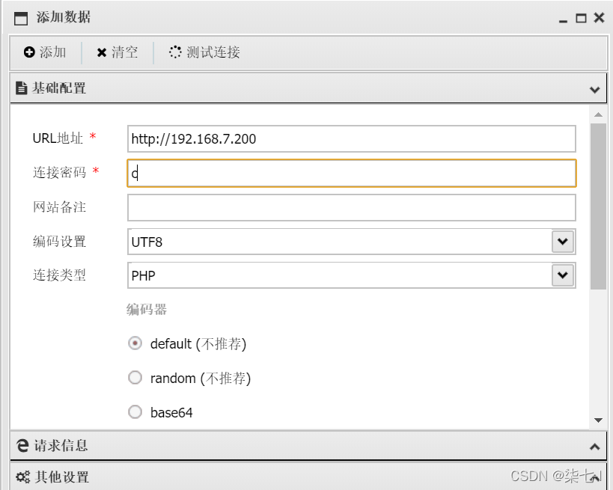Click the 编码器 label text
Image resolution: width=613 pixels, height=490 pixels.
(x=147, y=310)
